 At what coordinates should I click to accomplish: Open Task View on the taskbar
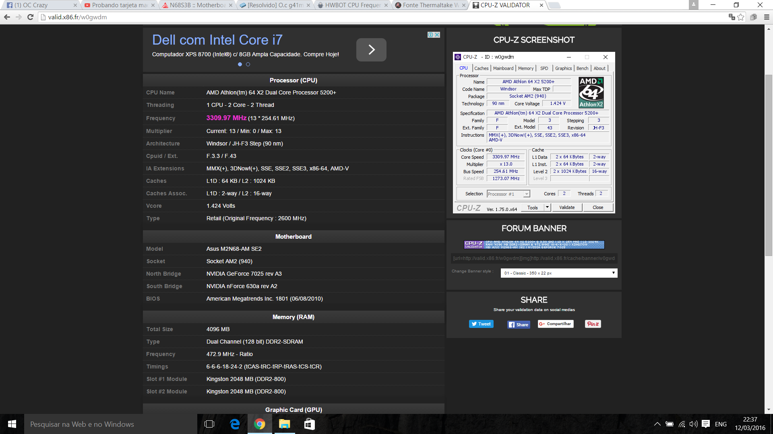pos(209,424)
